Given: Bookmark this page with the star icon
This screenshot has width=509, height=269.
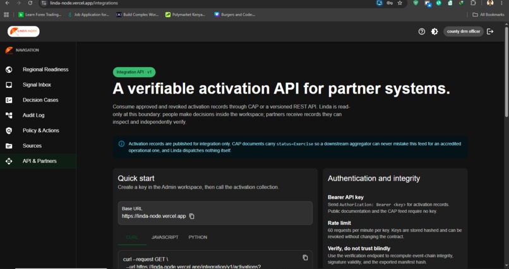Looking at the screenshot, I should (x=400, y=3).
